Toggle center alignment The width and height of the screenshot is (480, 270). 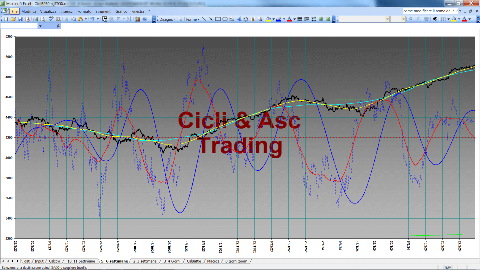(x=426, y=19)
